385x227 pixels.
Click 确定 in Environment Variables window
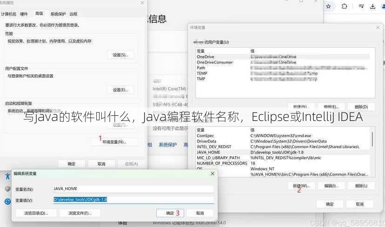click(330, 204)
